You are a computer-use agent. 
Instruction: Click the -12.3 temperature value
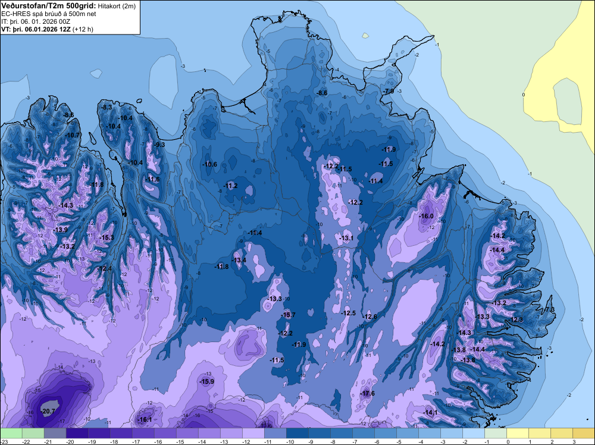[516, 320]
